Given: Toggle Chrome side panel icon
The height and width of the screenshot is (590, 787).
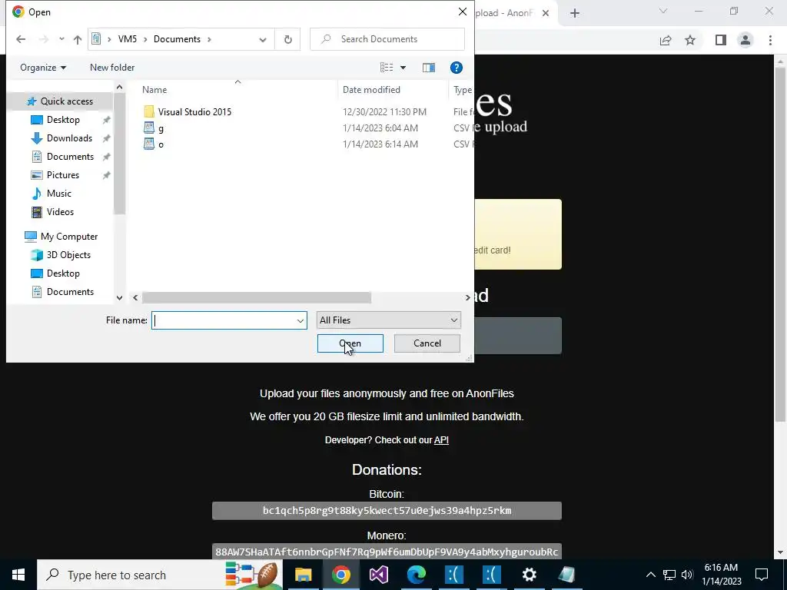Looking at the screenshot, I should click(721, 40).
